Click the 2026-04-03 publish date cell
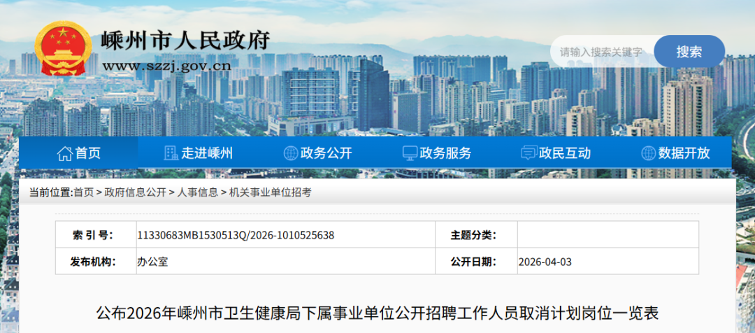 [545, 262]
